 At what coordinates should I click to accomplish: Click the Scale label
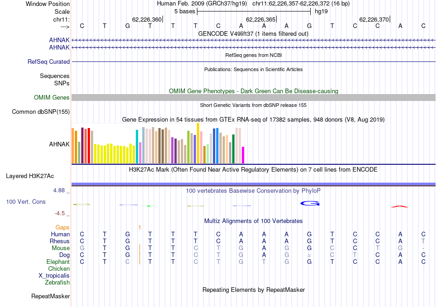[62, 11]
